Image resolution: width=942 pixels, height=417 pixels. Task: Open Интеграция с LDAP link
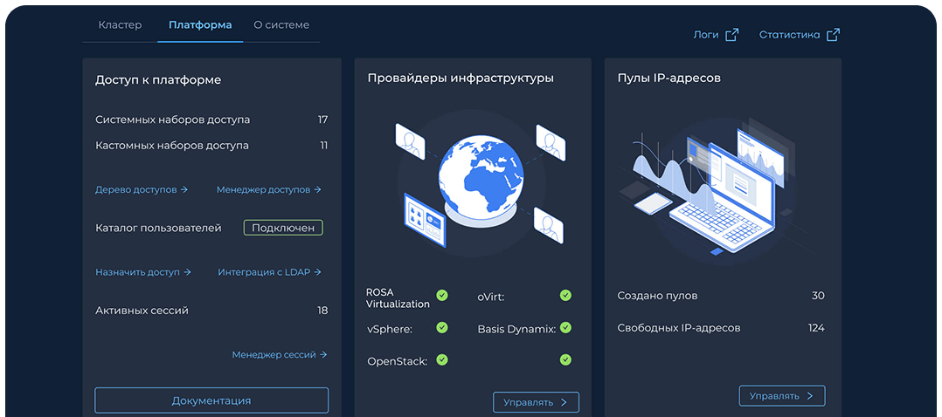(269, 272)
